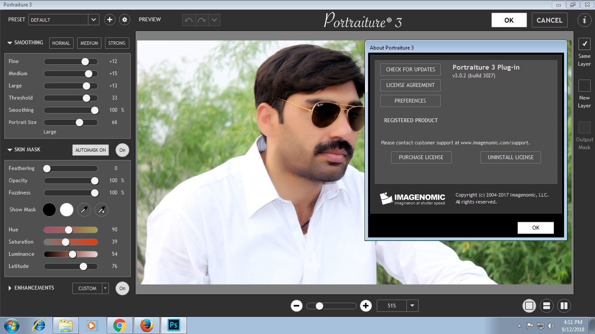Expand the Enhancements section

pyautogui.click(x=10, y=288)
